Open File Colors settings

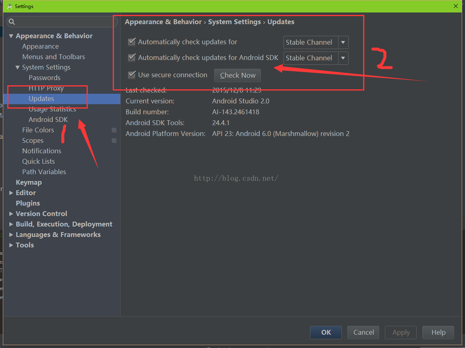(38, 130)
